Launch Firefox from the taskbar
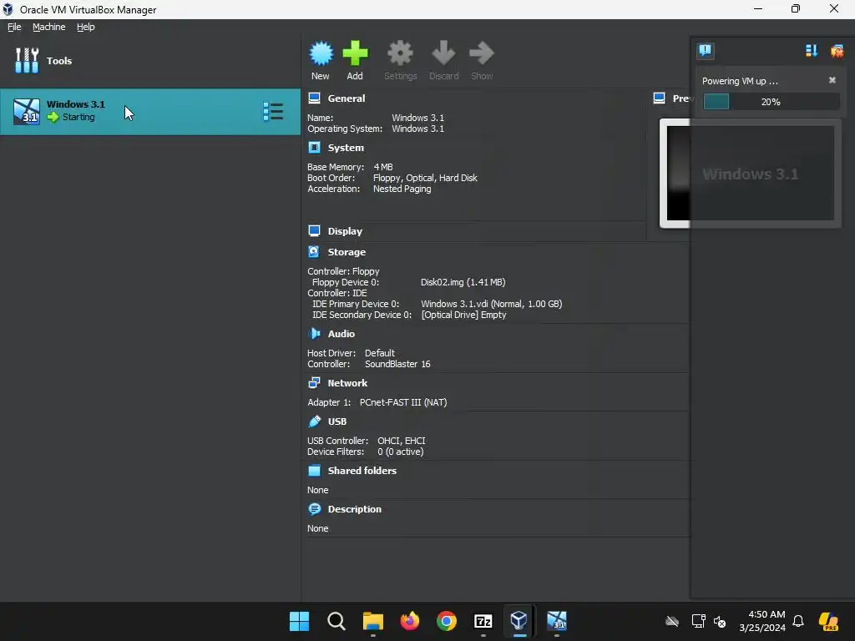The image size is (855, 641). [x=409, y=621]
